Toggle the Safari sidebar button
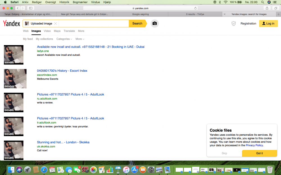The height and width of the screenshot is (175, 281). tap(31, 8)
